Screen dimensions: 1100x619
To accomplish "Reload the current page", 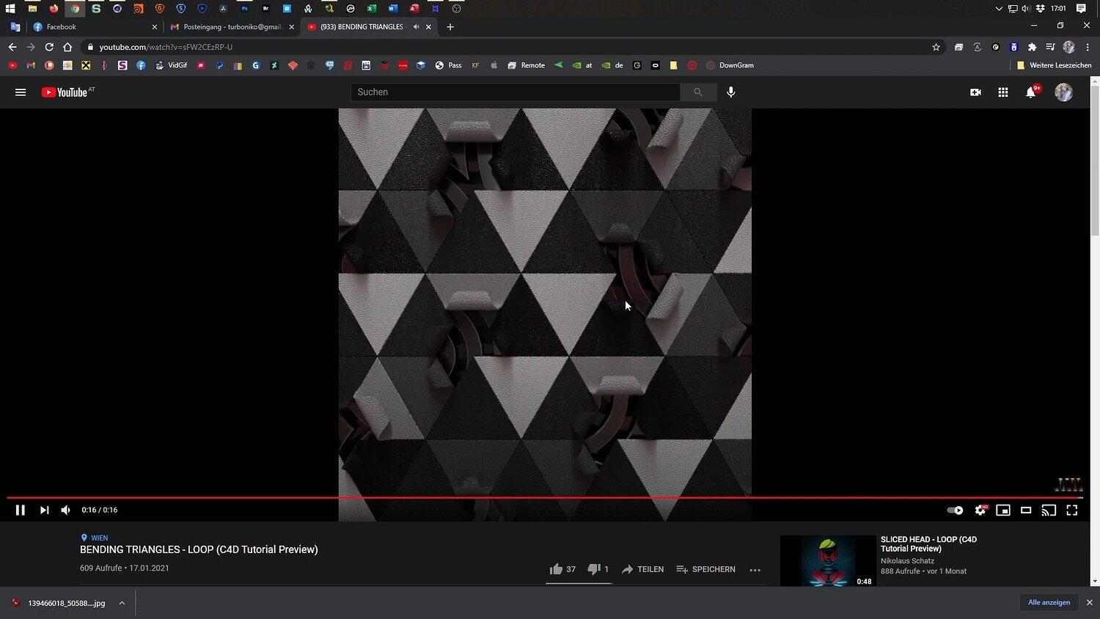I will click(x=49, y=47).
